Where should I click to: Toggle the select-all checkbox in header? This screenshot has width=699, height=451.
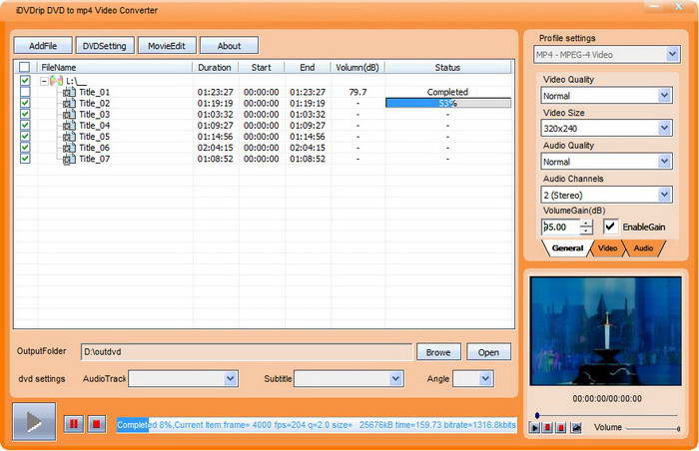click(x=25, y=67)
